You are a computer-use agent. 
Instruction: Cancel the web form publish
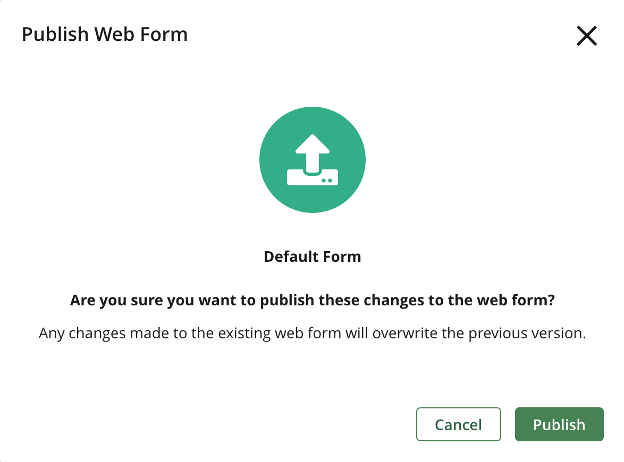tap(458, 424)
